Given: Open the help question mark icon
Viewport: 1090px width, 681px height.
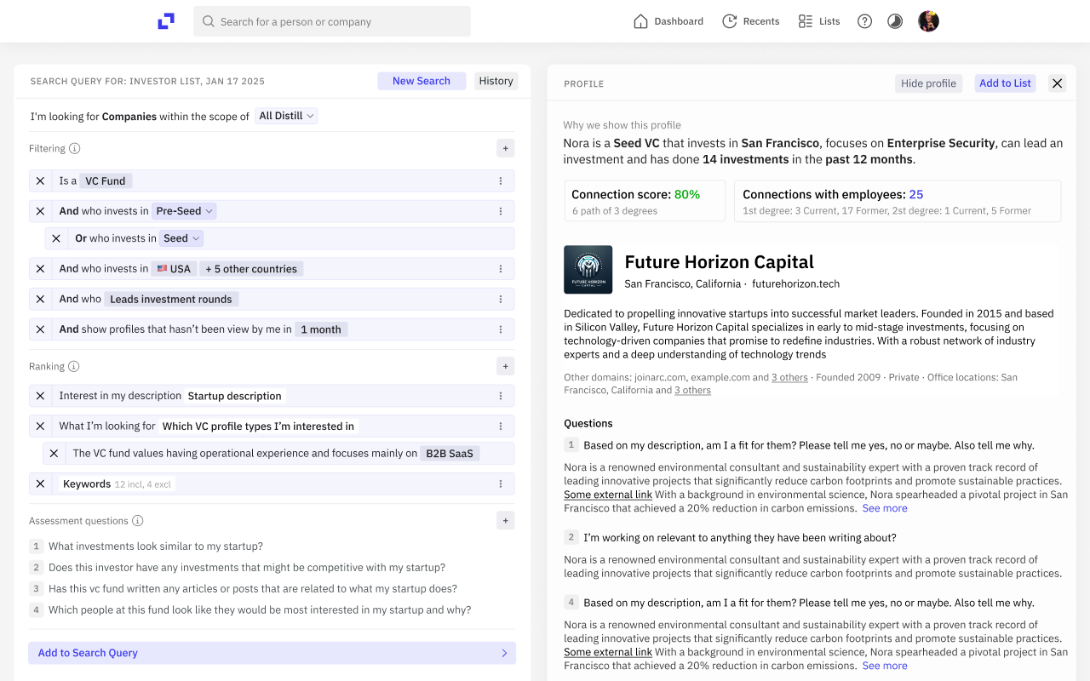Looking at the screenshot, I should (864, 21).
